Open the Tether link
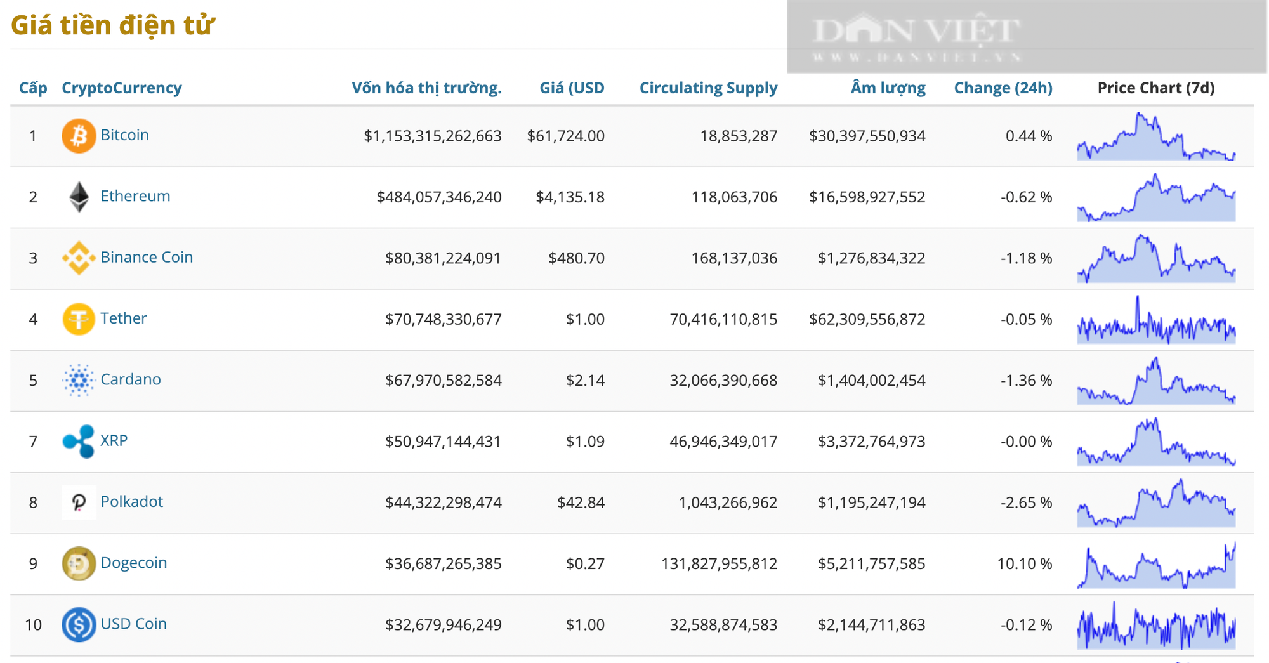 (x=123, y=318)
